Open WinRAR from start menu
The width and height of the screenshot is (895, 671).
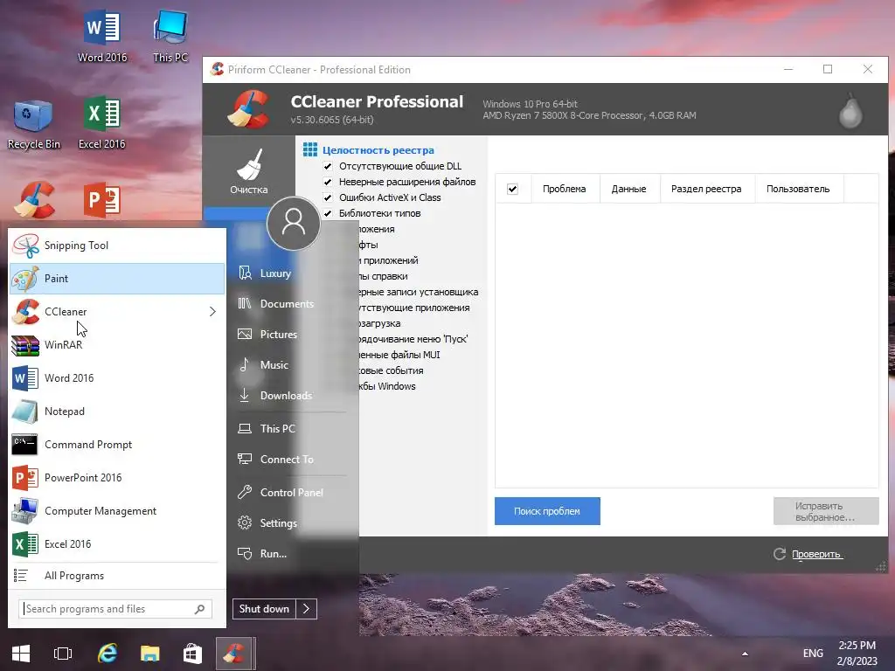tap(117, 344)
